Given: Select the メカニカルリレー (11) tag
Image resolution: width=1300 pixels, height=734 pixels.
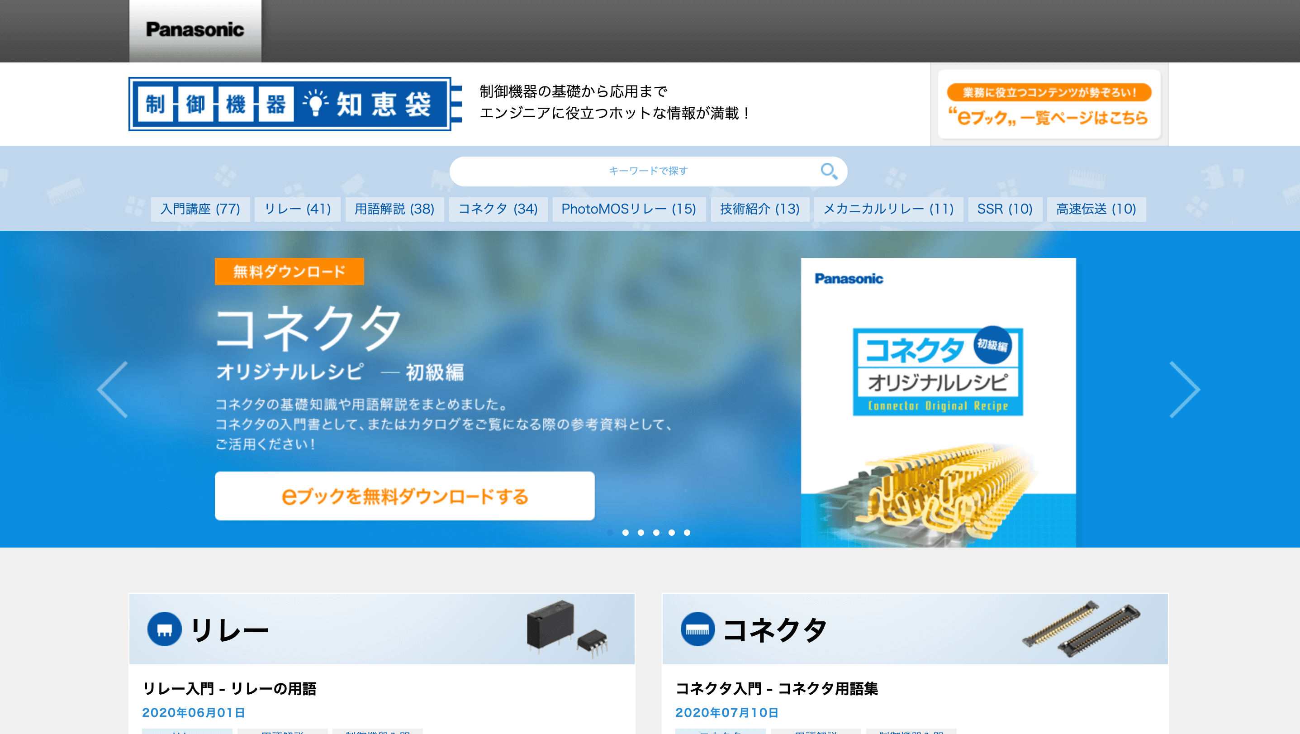Looking at the screenshot, I should [889, 209].
